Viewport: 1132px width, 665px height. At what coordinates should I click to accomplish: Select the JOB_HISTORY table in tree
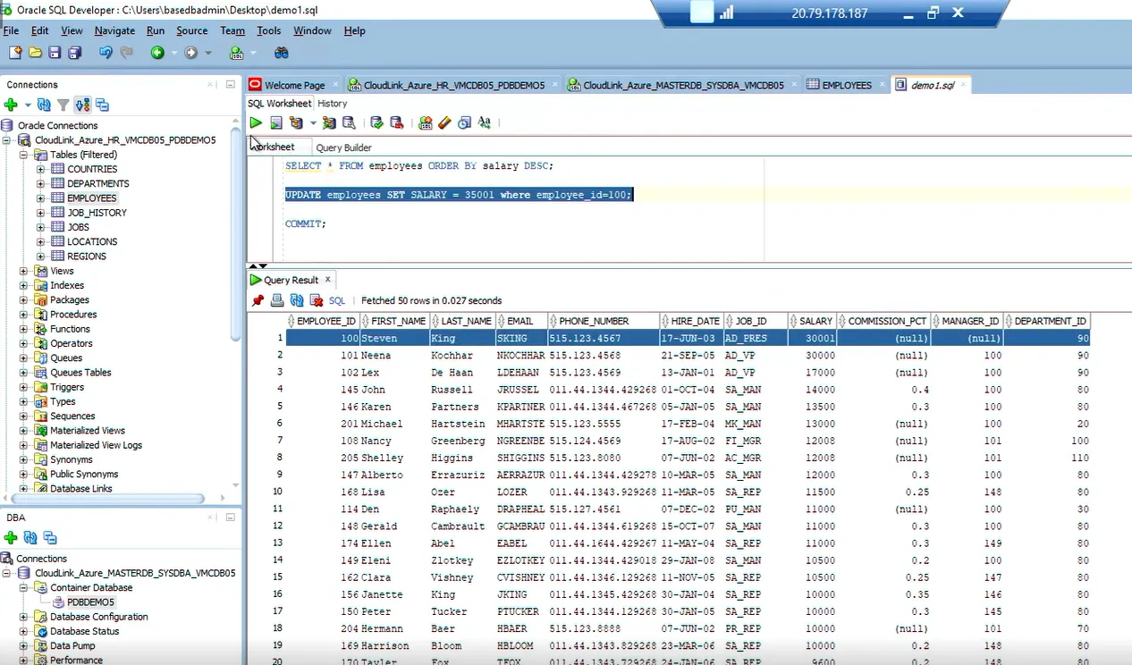[x=97, y=213]
